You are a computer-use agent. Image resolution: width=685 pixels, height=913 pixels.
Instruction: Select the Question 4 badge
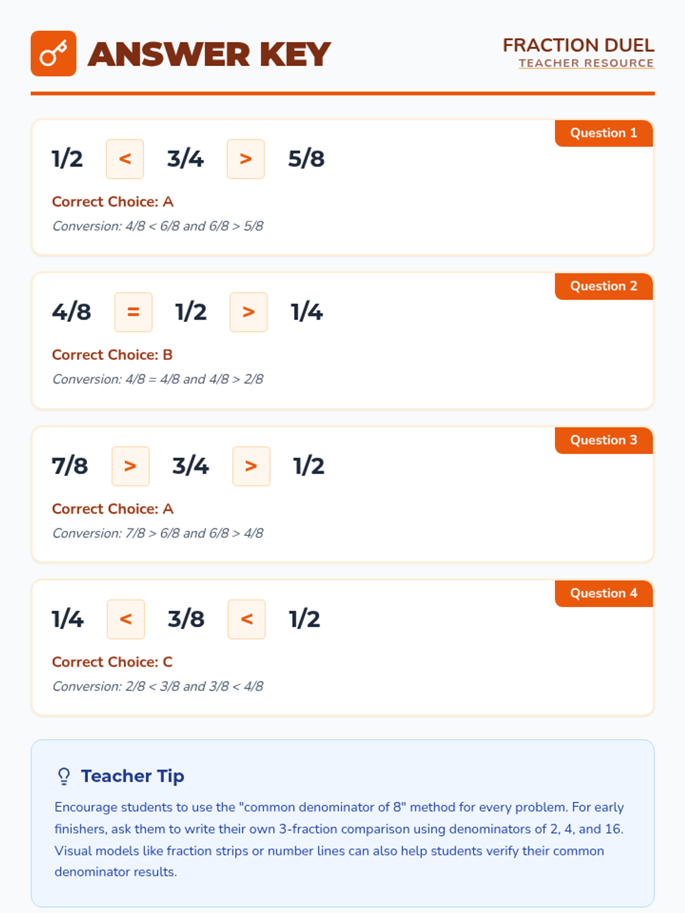603,593
